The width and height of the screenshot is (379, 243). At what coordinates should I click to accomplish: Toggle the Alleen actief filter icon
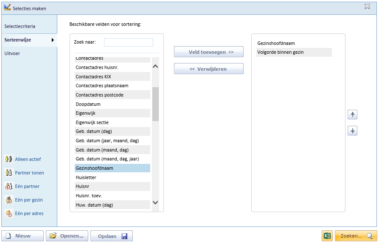click(9, 159)
